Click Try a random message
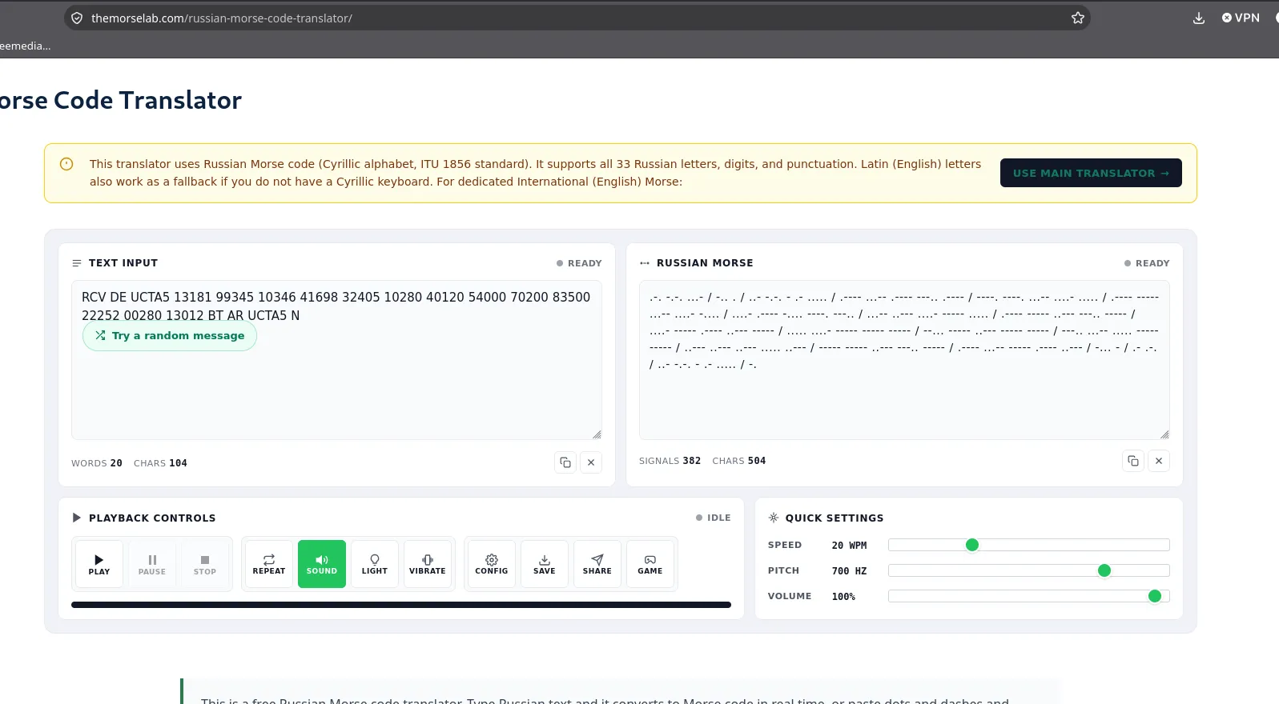1279x704 pixels. (170, 336)
